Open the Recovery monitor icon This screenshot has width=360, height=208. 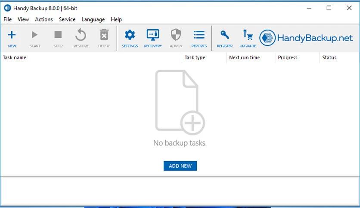coord(153,35)
